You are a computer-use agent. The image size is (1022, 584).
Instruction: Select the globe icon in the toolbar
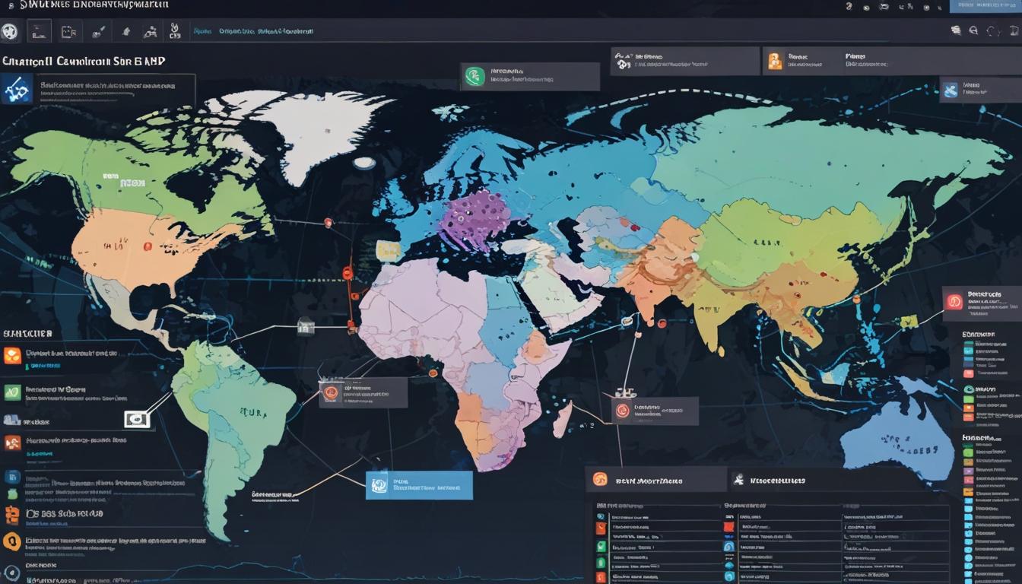pyautogui.click(x=10, y=32)
